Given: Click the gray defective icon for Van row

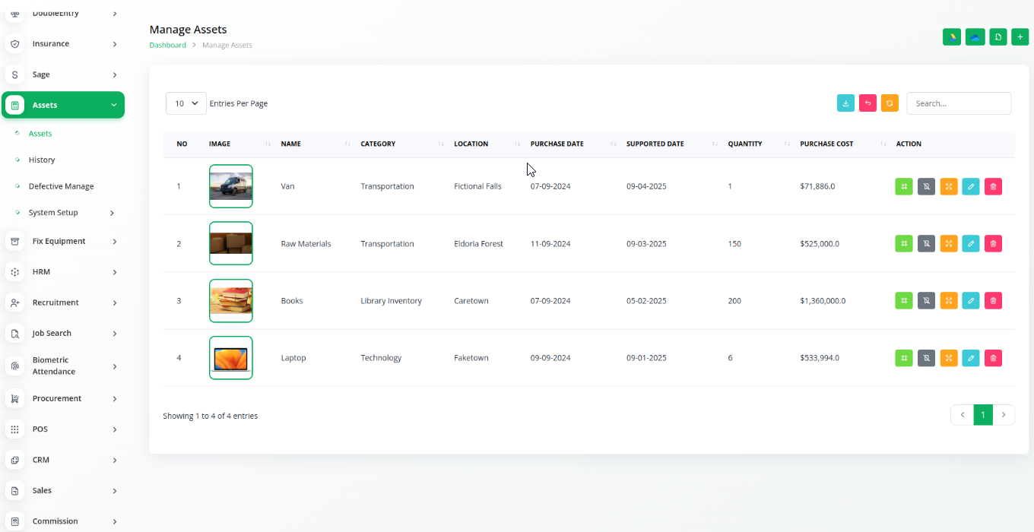Looking at the screenshot, I should pos(925,186).
